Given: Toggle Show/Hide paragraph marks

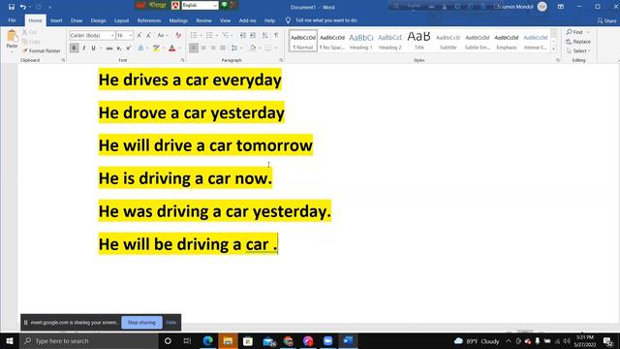Looking at the screenshot, I should click(x=276, y=36).
